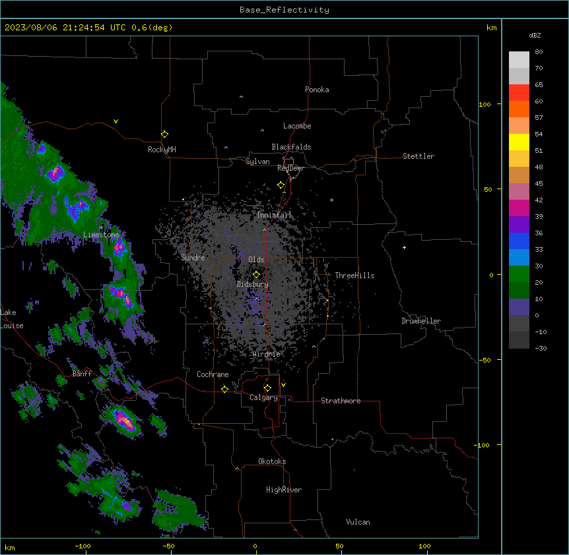This screenshot has width=569, height=555.
Task: Click the Sundre city label
Action: tap(193, 258)
